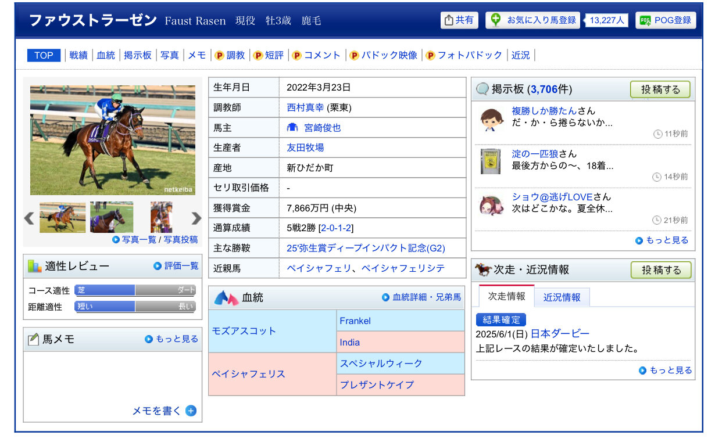Expand bulletin board with もっと見る
This screenshot has width=715, height=446.
[662, 240]
